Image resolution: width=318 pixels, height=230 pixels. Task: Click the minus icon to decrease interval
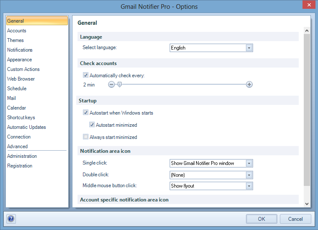point(111,84)
